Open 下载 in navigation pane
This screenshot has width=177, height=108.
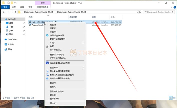(11, 27)
